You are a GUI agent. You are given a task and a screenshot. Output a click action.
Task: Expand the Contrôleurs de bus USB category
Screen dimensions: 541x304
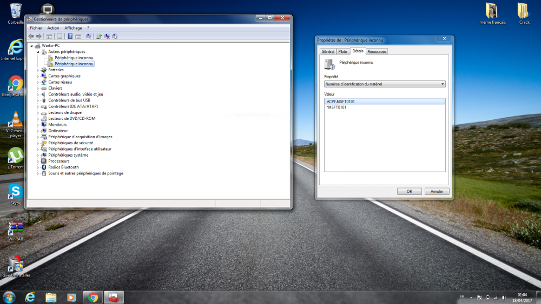click(x=38, y=100)
